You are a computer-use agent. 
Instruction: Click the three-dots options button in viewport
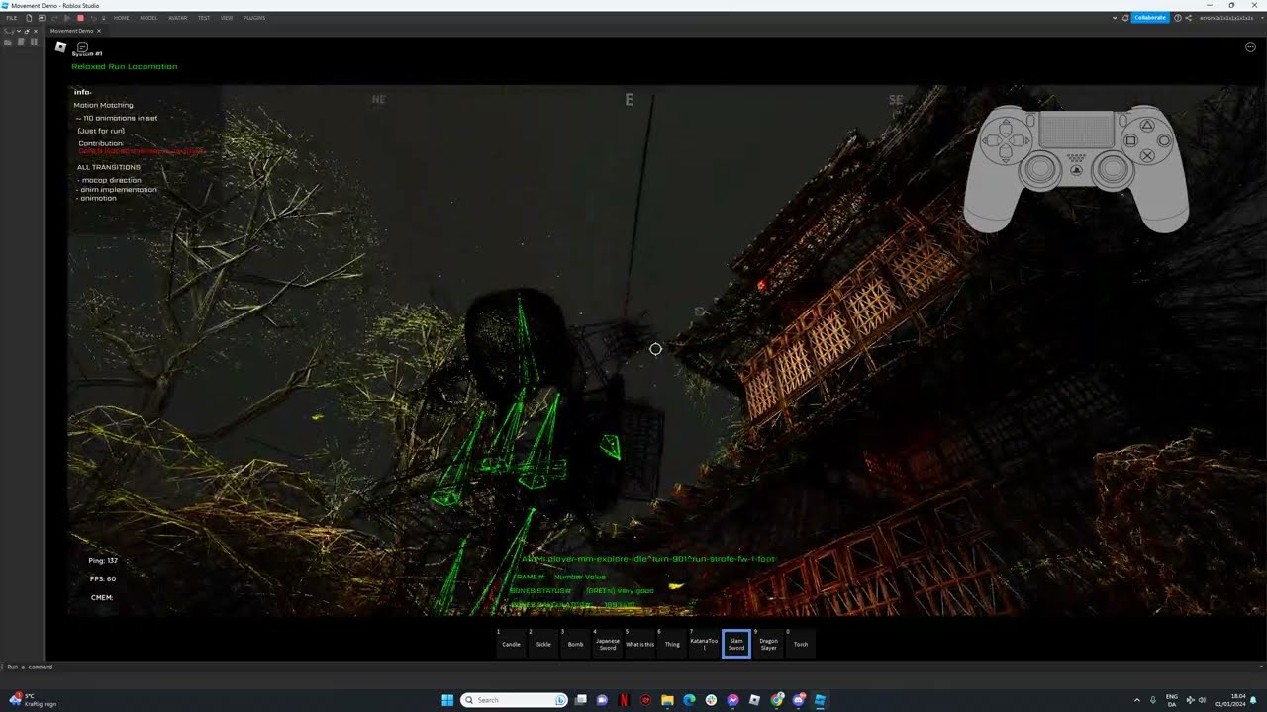1250,46
